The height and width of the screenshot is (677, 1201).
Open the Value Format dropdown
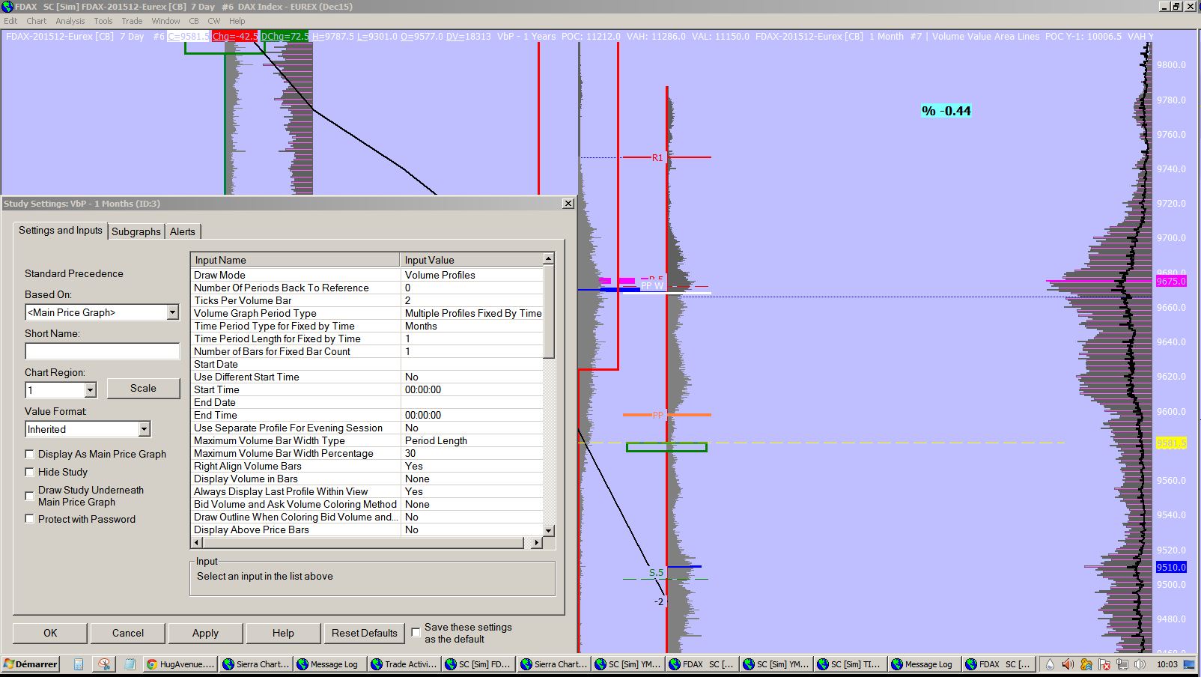(x=144, y=429)
